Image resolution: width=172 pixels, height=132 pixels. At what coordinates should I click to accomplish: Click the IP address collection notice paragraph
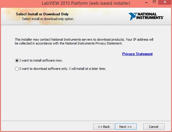(x=84, y=41)
